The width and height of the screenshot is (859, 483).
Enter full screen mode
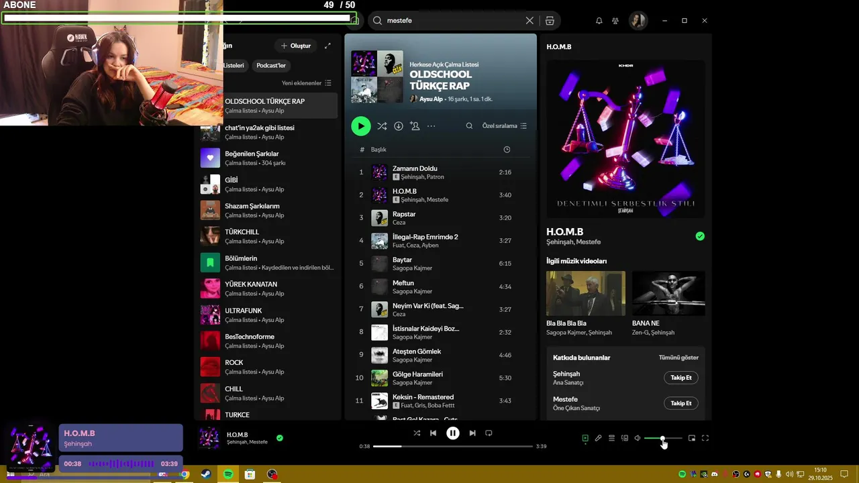tap(705, 438)
